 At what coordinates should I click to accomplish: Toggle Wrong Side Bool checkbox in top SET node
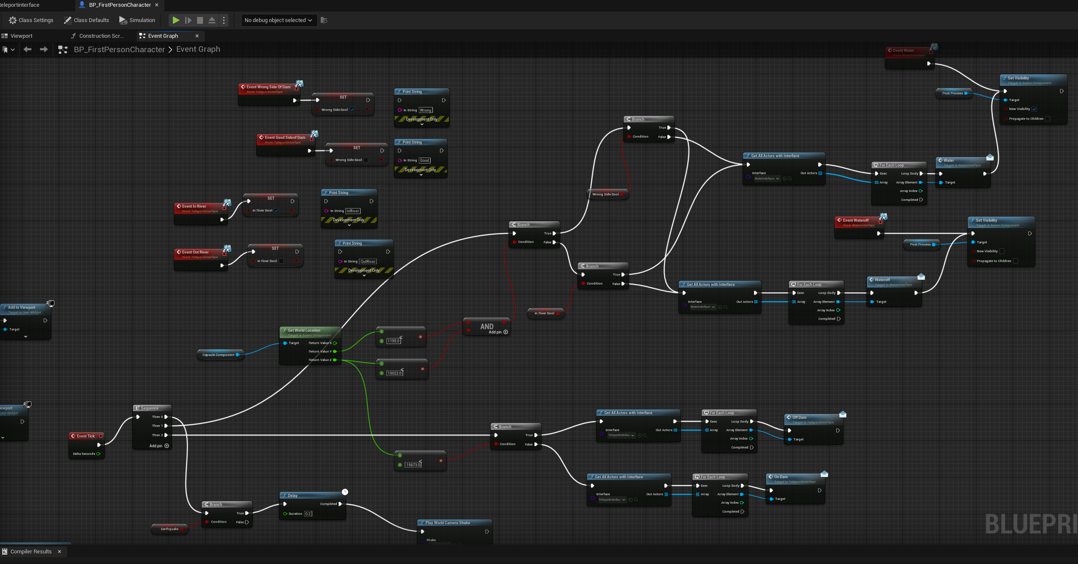coord(352,110)
